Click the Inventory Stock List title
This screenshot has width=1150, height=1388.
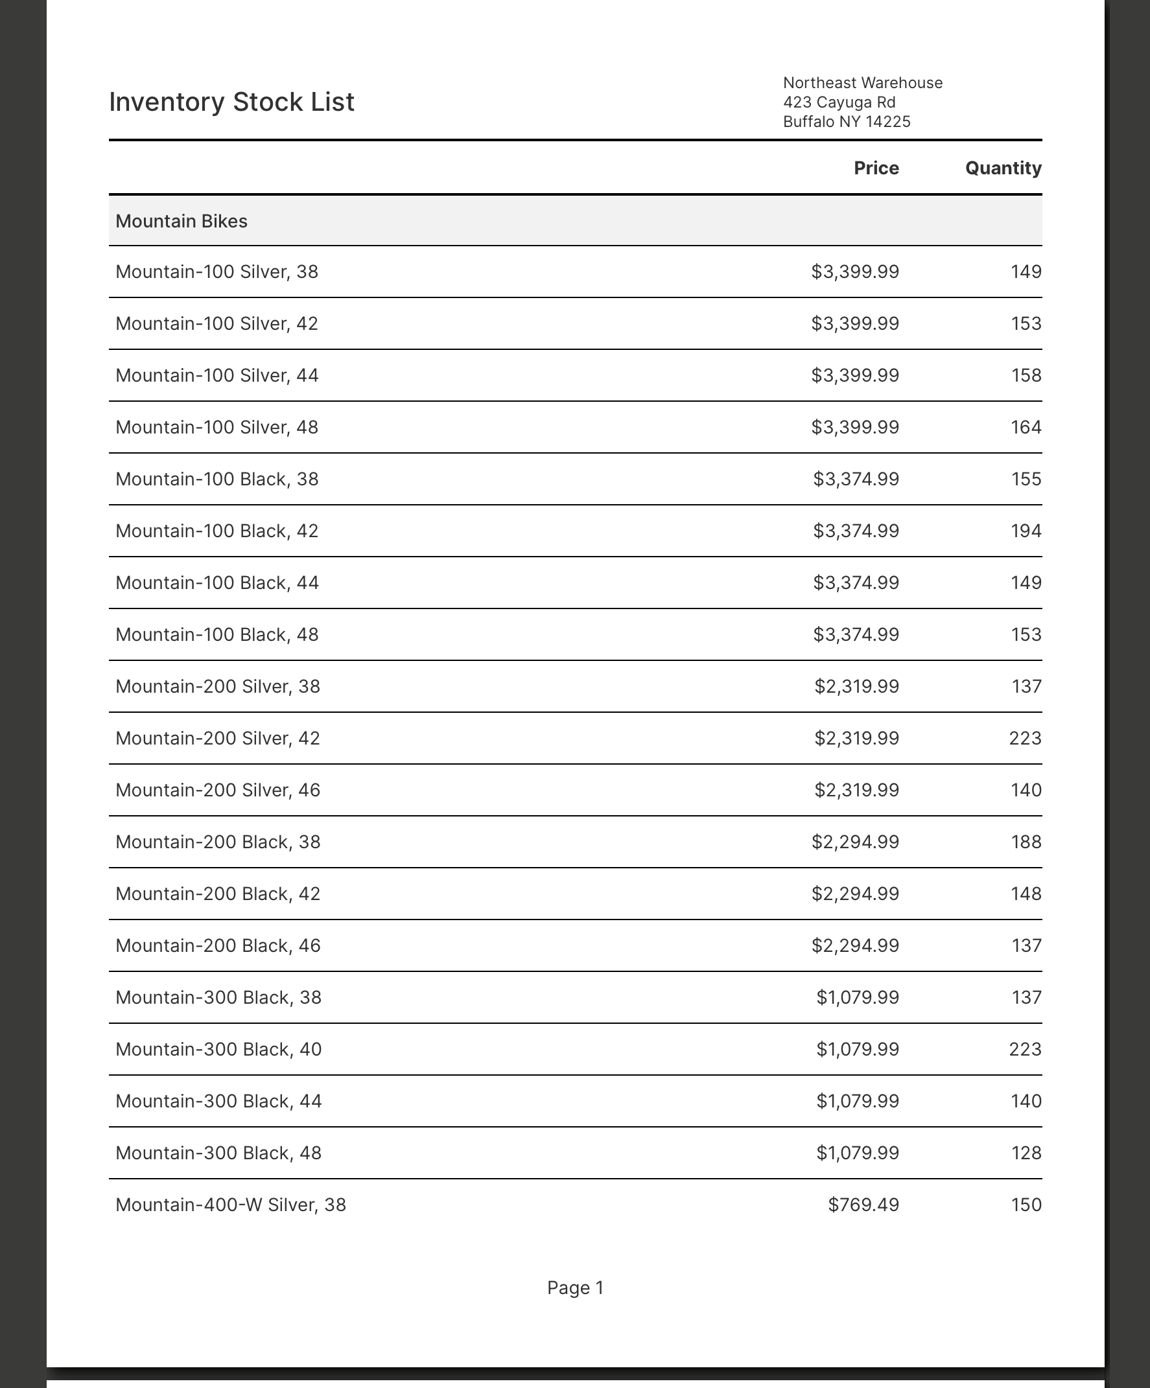click(231, 102)
